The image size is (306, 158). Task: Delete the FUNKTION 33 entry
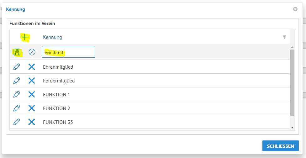[32, 122]
